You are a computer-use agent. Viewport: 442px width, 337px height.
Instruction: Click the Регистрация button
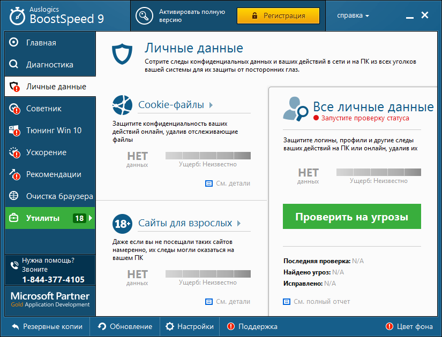click(x=278, y=16)
